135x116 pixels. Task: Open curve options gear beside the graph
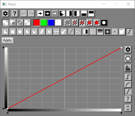[x=128, y=50]
